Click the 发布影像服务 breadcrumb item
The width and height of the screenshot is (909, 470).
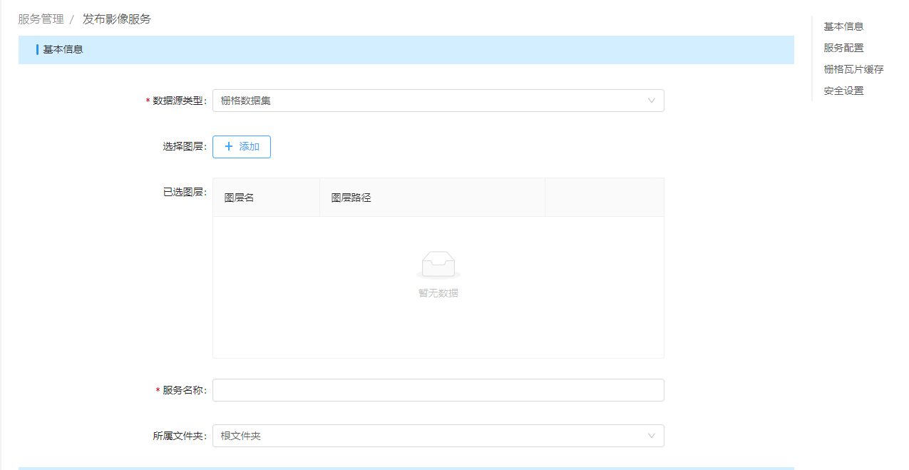[x=117, y=19]
